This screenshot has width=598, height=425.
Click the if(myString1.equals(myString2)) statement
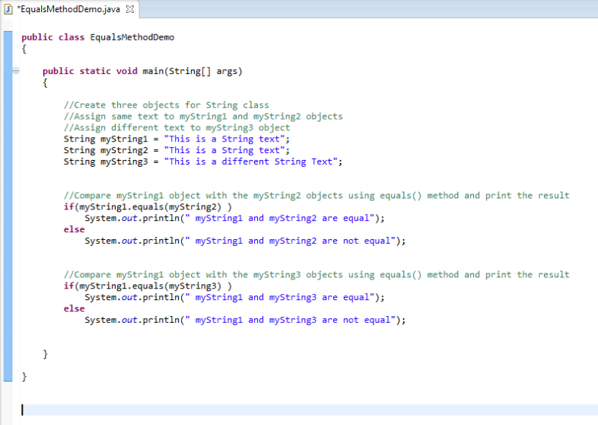click(x=148, y=207)
